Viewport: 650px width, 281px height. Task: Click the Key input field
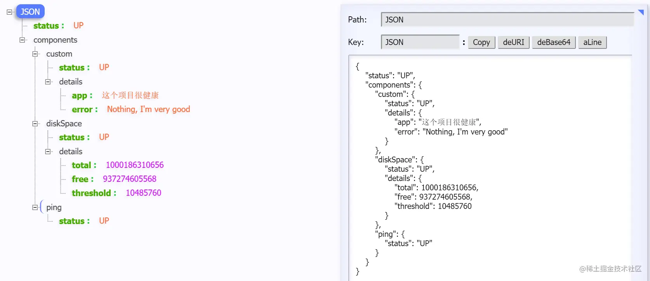pos(421,42)
